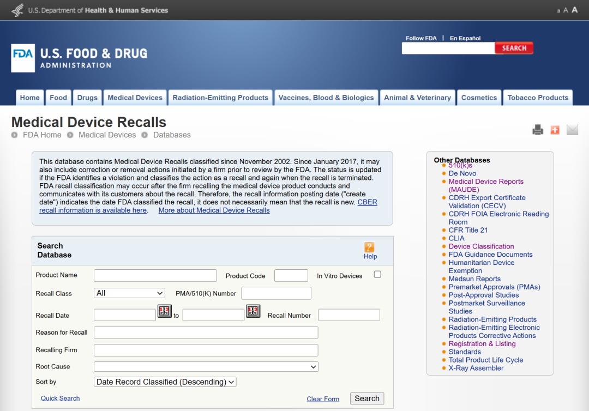Viewport: 589px width, 411px height.
Task: Click the red SEARCH button
Action: (514, 48)
